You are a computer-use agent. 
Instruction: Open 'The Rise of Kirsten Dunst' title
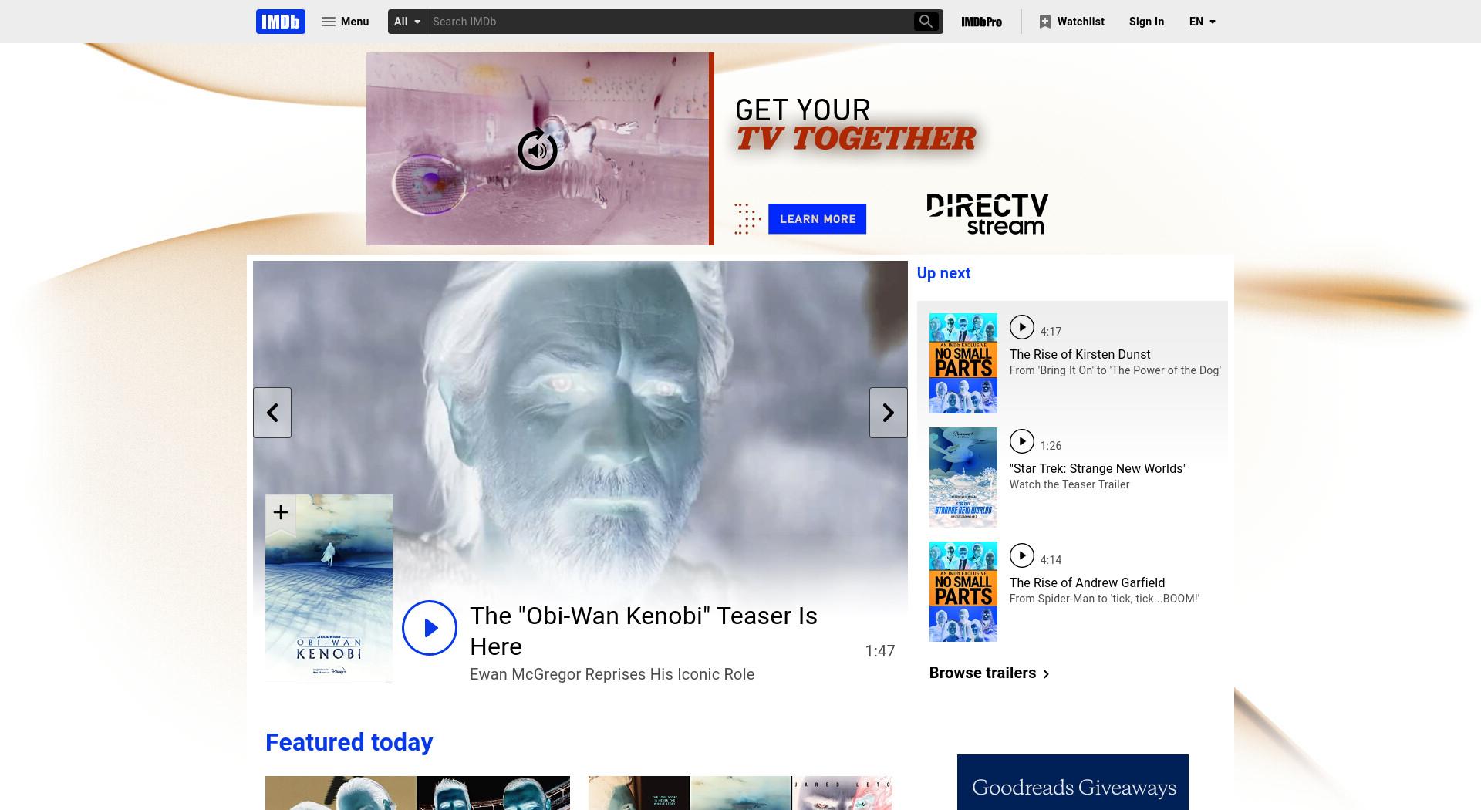[x=1080, y=354]
